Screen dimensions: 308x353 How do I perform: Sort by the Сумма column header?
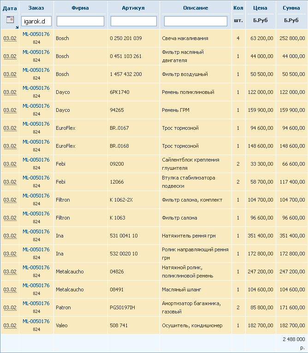click(x=291, y=8)
